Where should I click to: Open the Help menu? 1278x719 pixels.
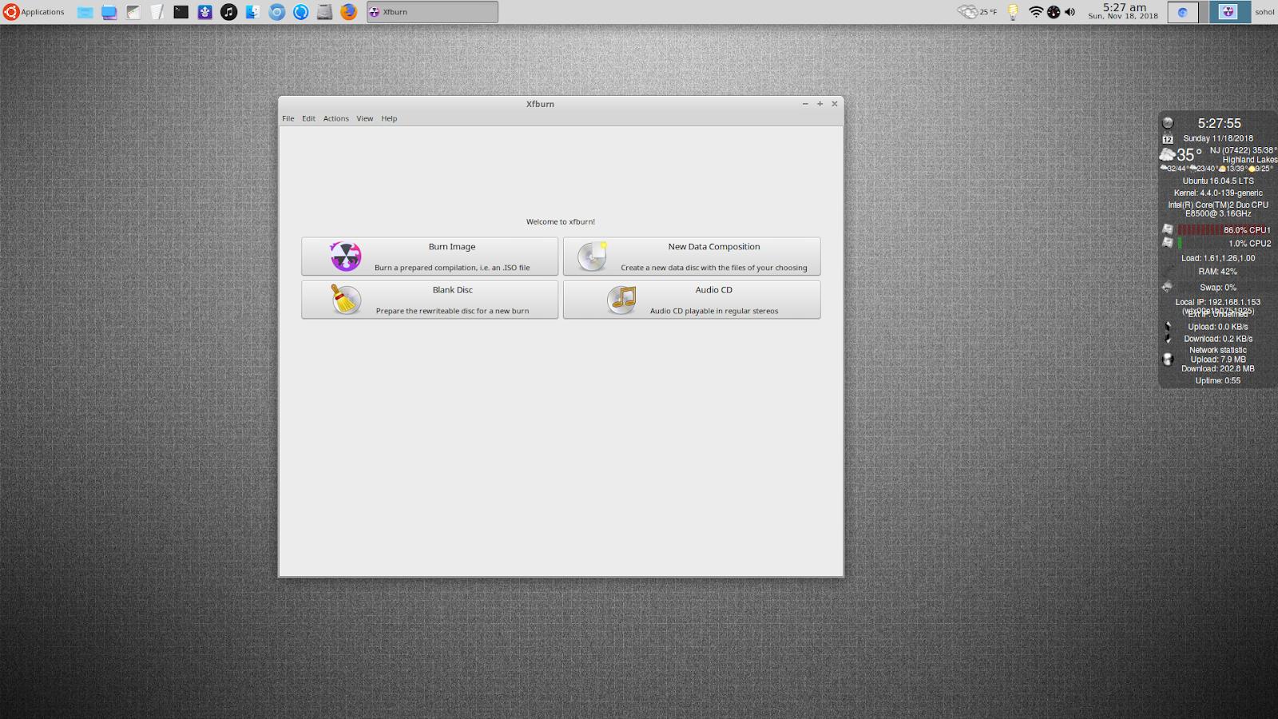click(x=389, y=118)
